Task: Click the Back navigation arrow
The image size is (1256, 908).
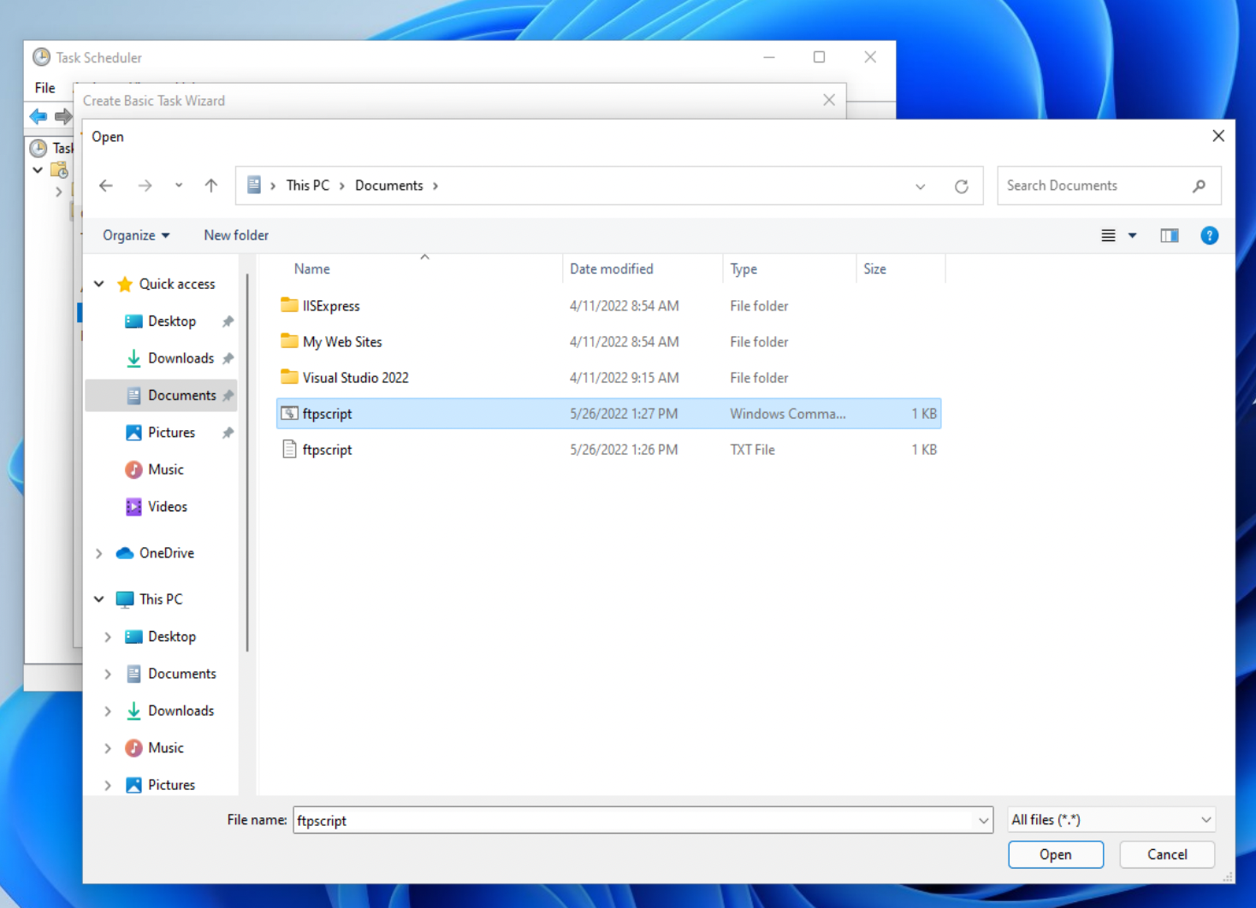Action: pyautogui.click(x=106, y=186)
